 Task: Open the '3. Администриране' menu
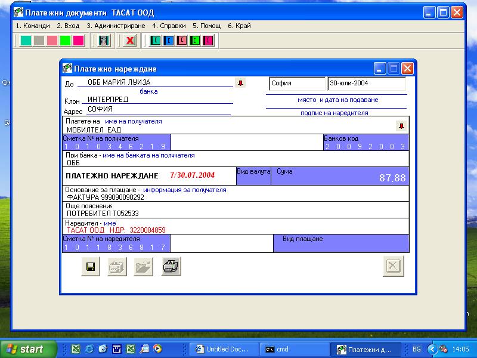pyautogui.click(x=116, y=26)
